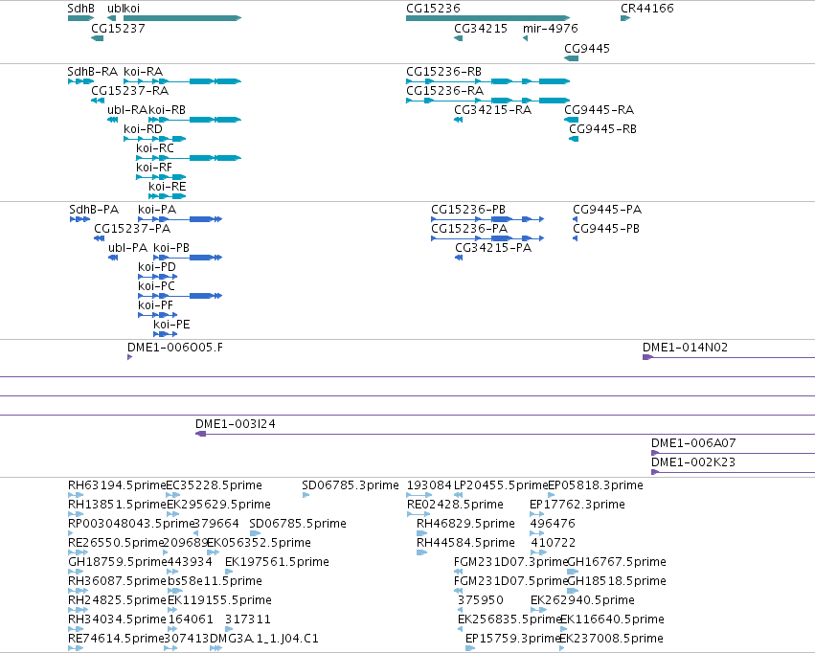Viewport: 815px width, 653px height.
Task: Click the EP05818.3prime EST label
Action: pyautogui.click(x=596, y=485)
